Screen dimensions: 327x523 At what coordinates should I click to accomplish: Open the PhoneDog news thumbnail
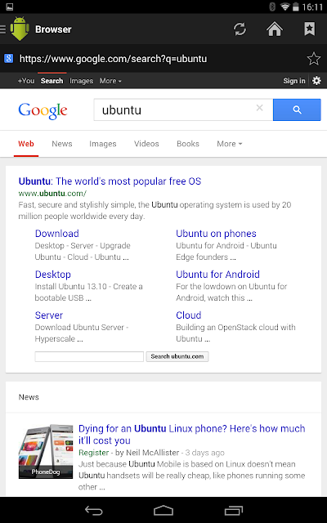pyautogui.click(x=46, y=451)
